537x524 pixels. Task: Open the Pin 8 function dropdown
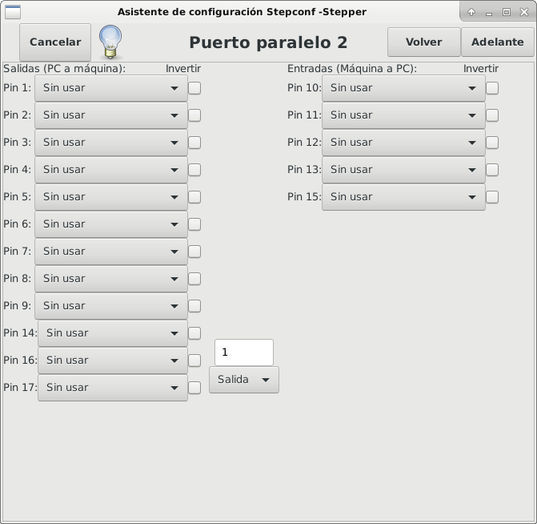pyautogui.click(x=111, y=279)
